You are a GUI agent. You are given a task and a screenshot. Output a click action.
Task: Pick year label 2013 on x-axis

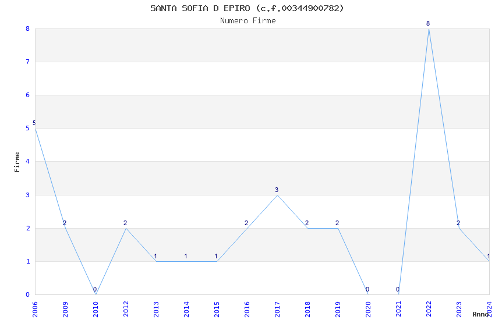[x=156, y=310]
